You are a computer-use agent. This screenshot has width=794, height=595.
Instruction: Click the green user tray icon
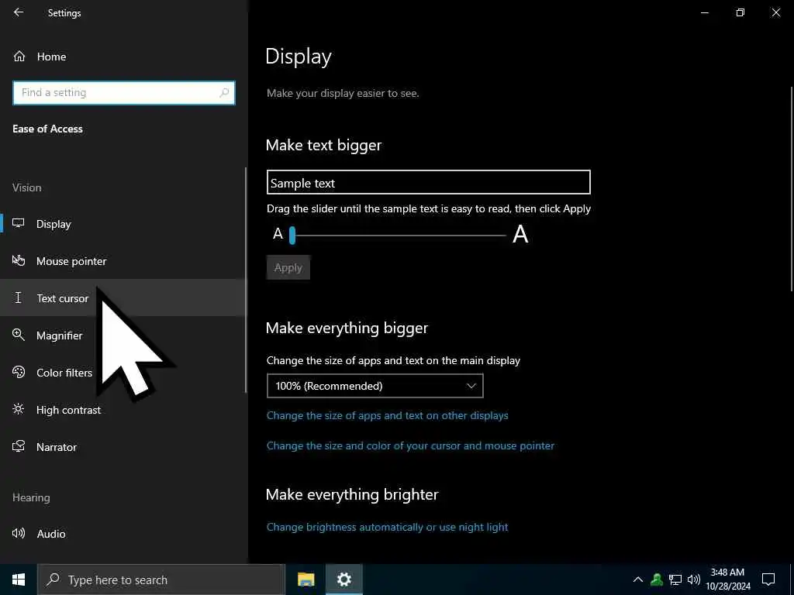click(x=657, y=580)
